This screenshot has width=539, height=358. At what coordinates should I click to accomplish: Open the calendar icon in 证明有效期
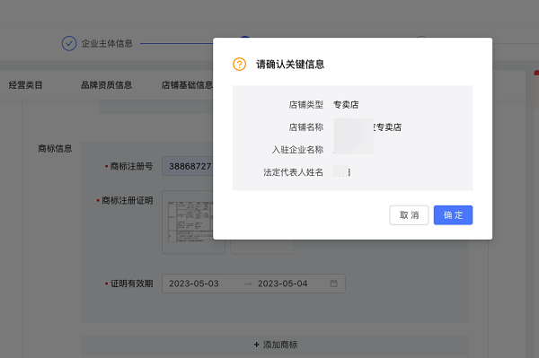click(x=333, y=284)
